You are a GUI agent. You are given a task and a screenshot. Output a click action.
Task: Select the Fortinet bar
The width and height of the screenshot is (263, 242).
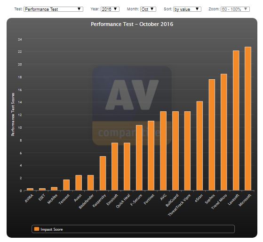click(x=151, y=156)
